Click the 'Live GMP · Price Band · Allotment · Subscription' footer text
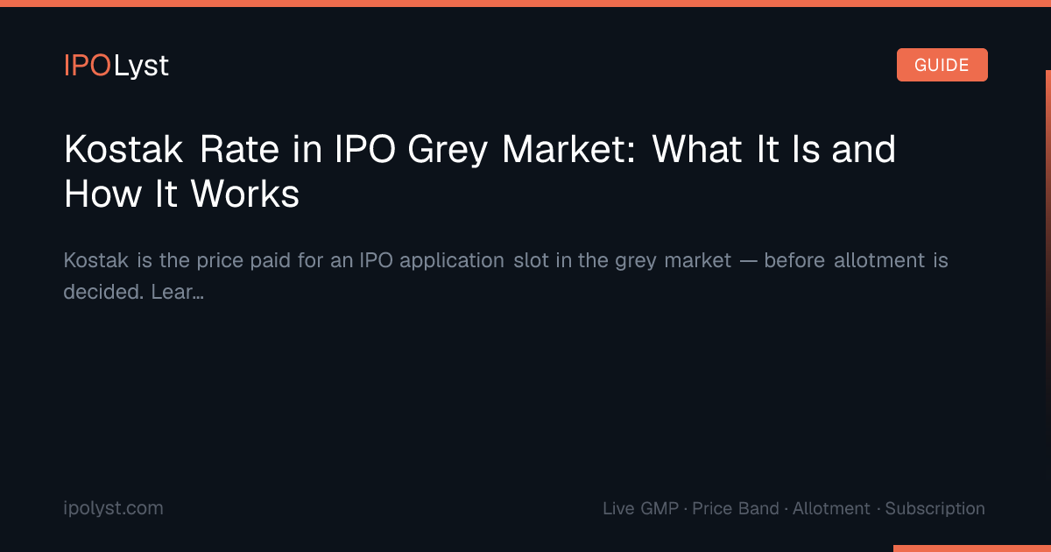The image size is (1051, 552). pos(794,508)
